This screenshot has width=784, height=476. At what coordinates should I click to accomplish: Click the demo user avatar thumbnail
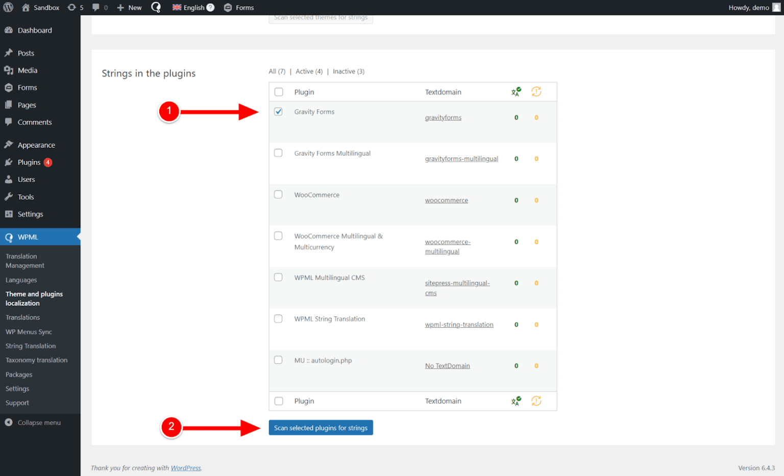pos(776,7)
